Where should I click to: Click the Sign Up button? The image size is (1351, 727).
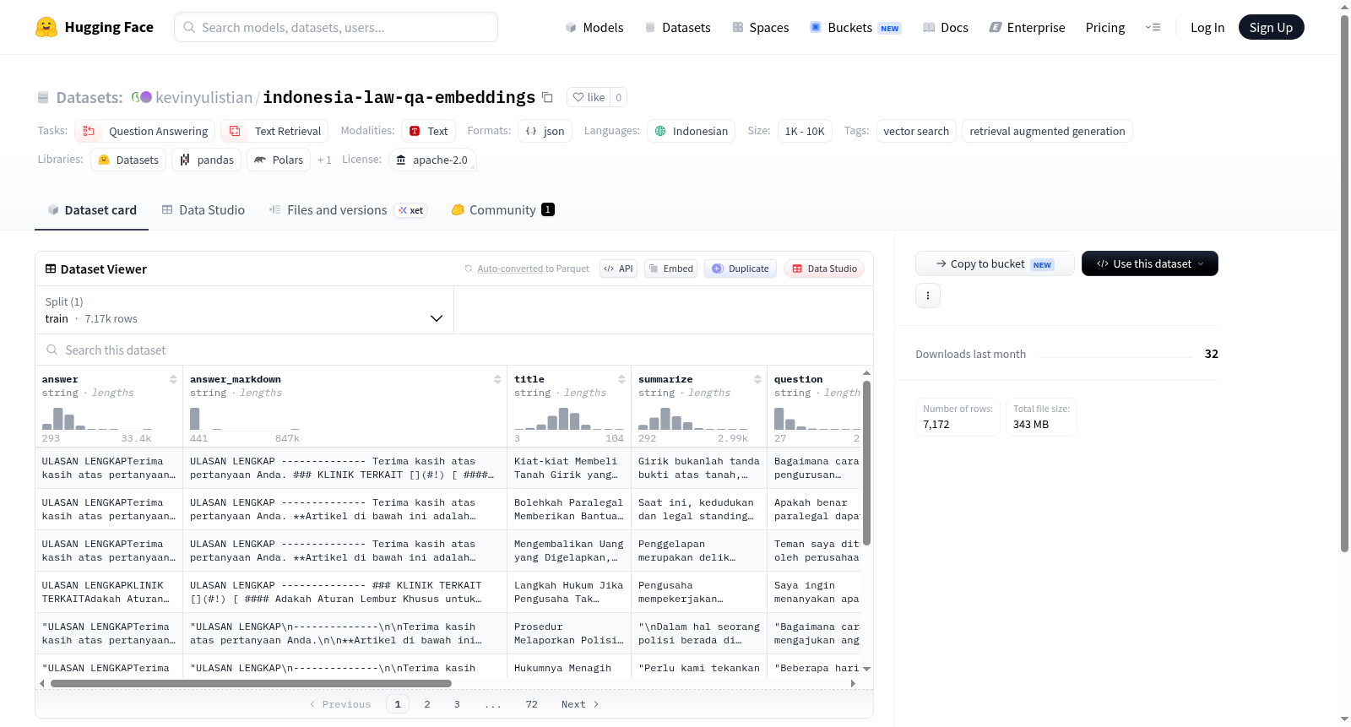tap(1271, 27)
